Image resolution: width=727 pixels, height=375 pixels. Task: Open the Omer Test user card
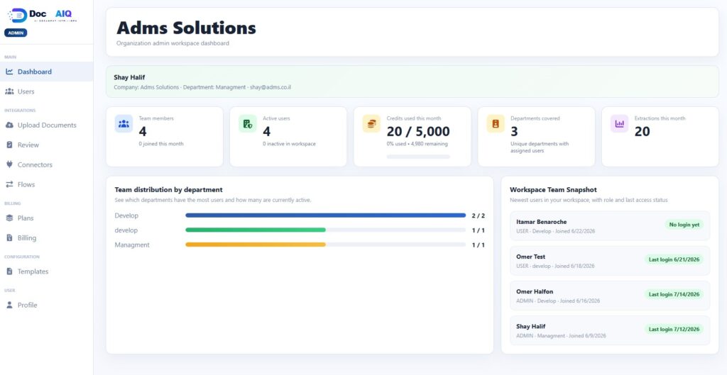[x=610, y=261]
